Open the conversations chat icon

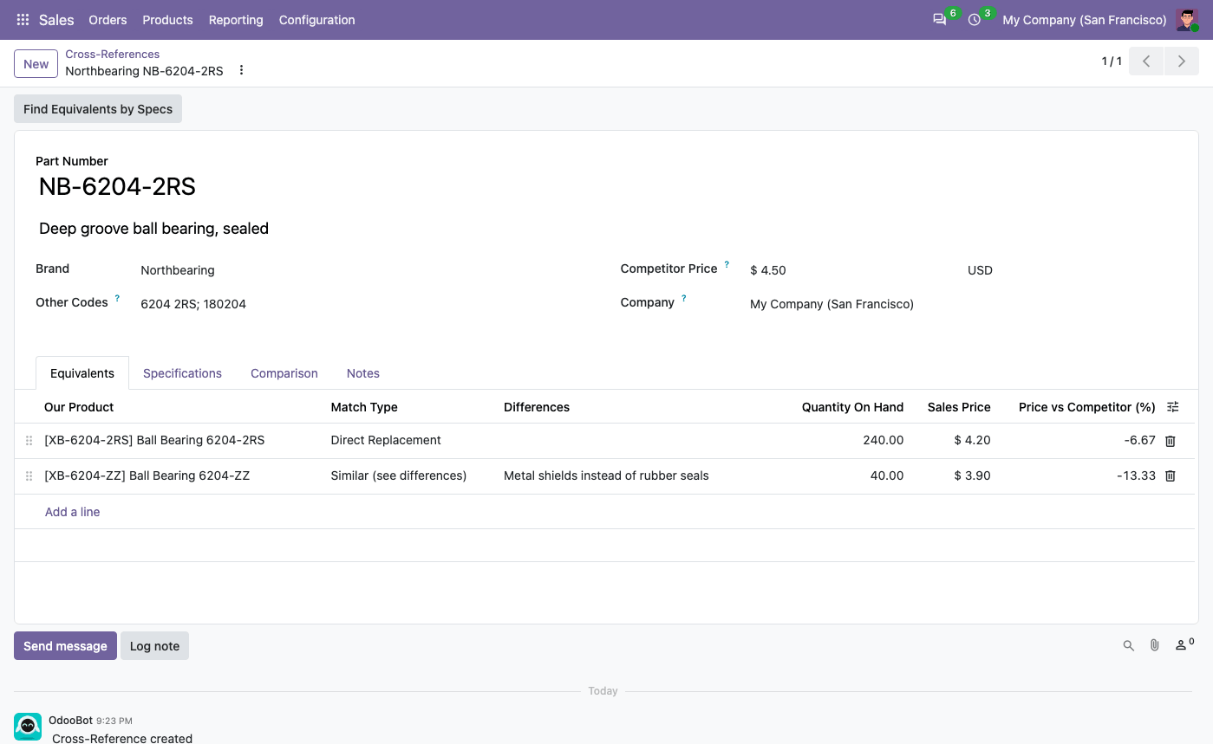coord(939,20)
